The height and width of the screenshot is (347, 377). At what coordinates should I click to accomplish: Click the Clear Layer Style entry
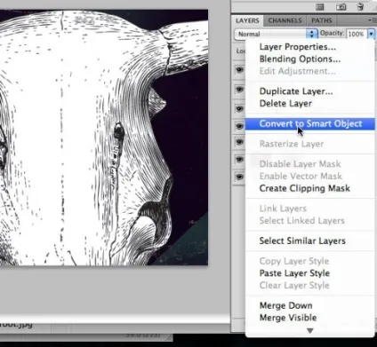(294, 286)
